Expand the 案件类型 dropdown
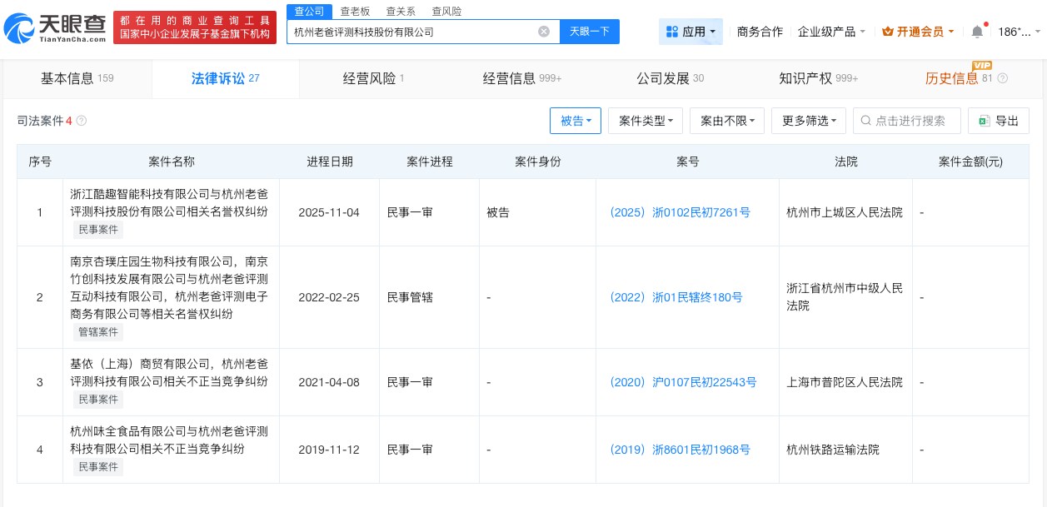This screenshot has width=1047, height=507. tap(645, 121)
